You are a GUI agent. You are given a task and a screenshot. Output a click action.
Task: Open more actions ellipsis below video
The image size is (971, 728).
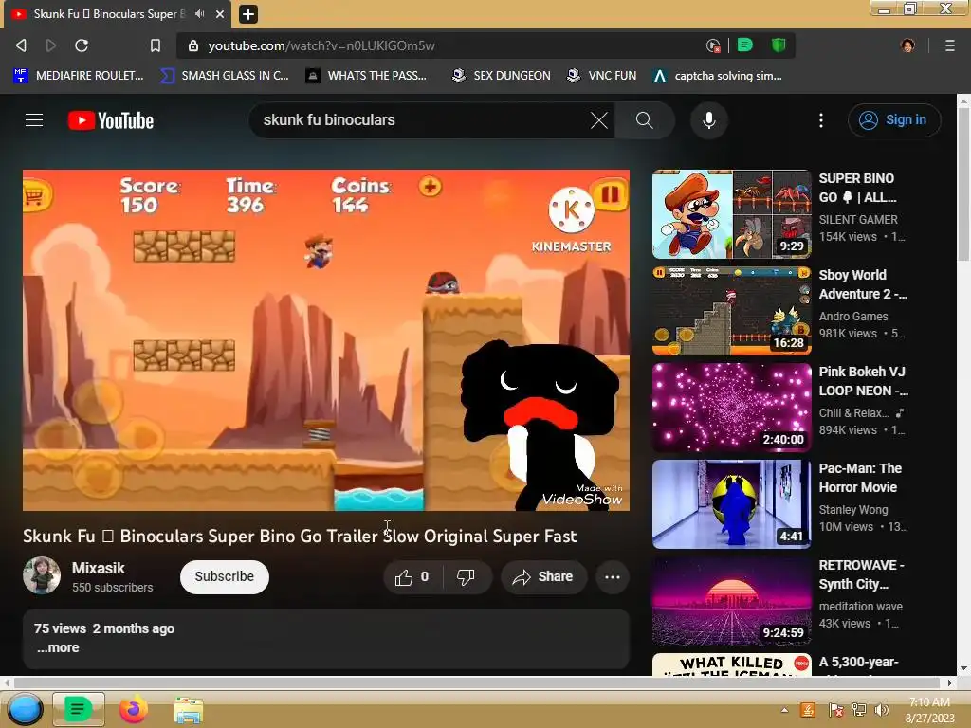(613, 577)
